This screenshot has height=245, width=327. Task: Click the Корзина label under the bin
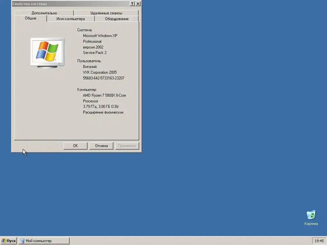pyautogui.click(x=311, y=224)
